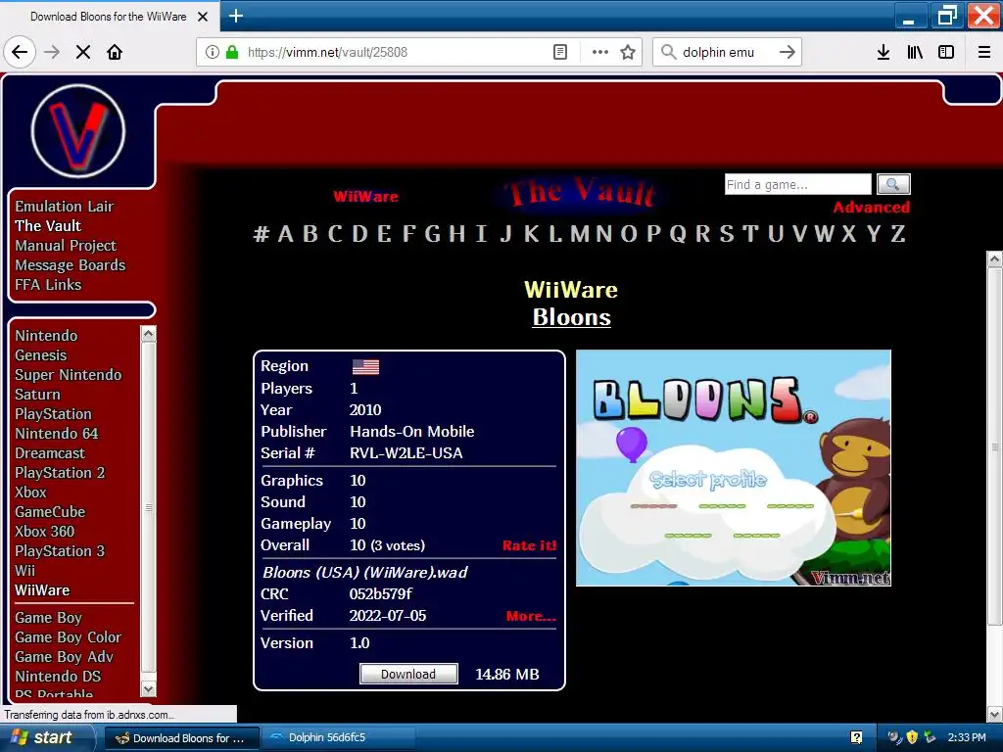The image size is (1003, 752).
Task: Click the help icon in system tray
Action: tap(856, 737)
